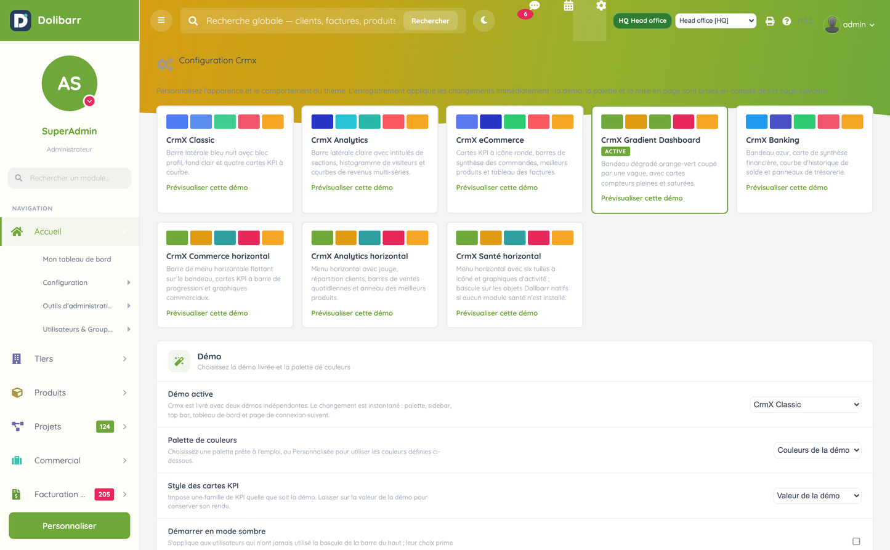The height and width of the screenshot is (550, 890).
Task: Preview the CrmX Banking demo link
Action: click(x=787, y=188)
